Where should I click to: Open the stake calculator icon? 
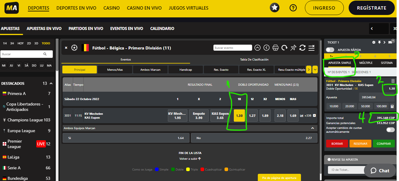[392, 106]
